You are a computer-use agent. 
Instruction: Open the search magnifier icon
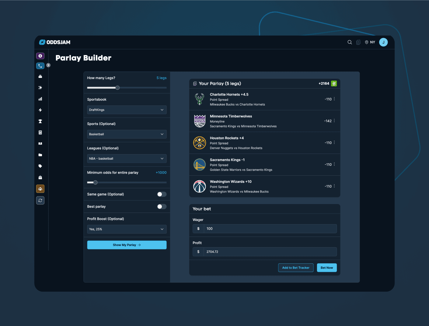[350, 42]
